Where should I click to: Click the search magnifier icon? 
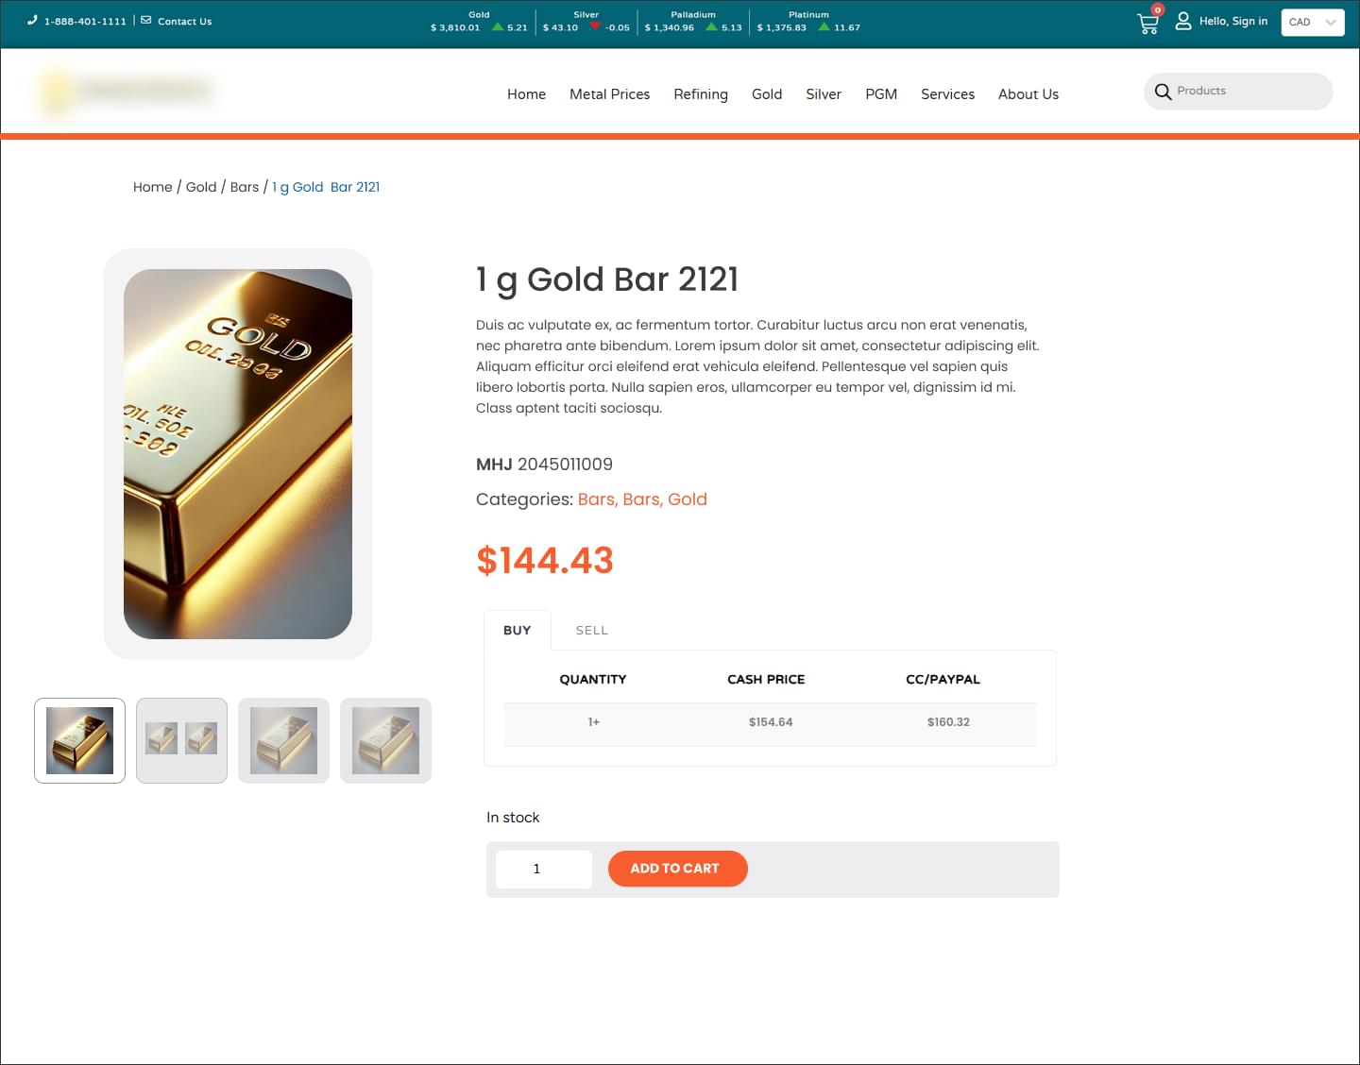coord(1163,92)
